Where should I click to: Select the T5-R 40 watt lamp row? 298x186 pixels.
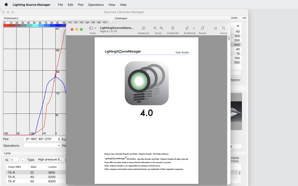pos(36,177)
